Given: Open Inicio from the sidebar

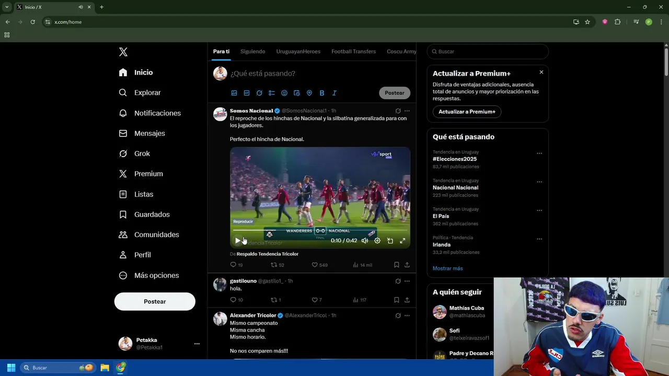Looking at the screenshot, I should (136, 73).
